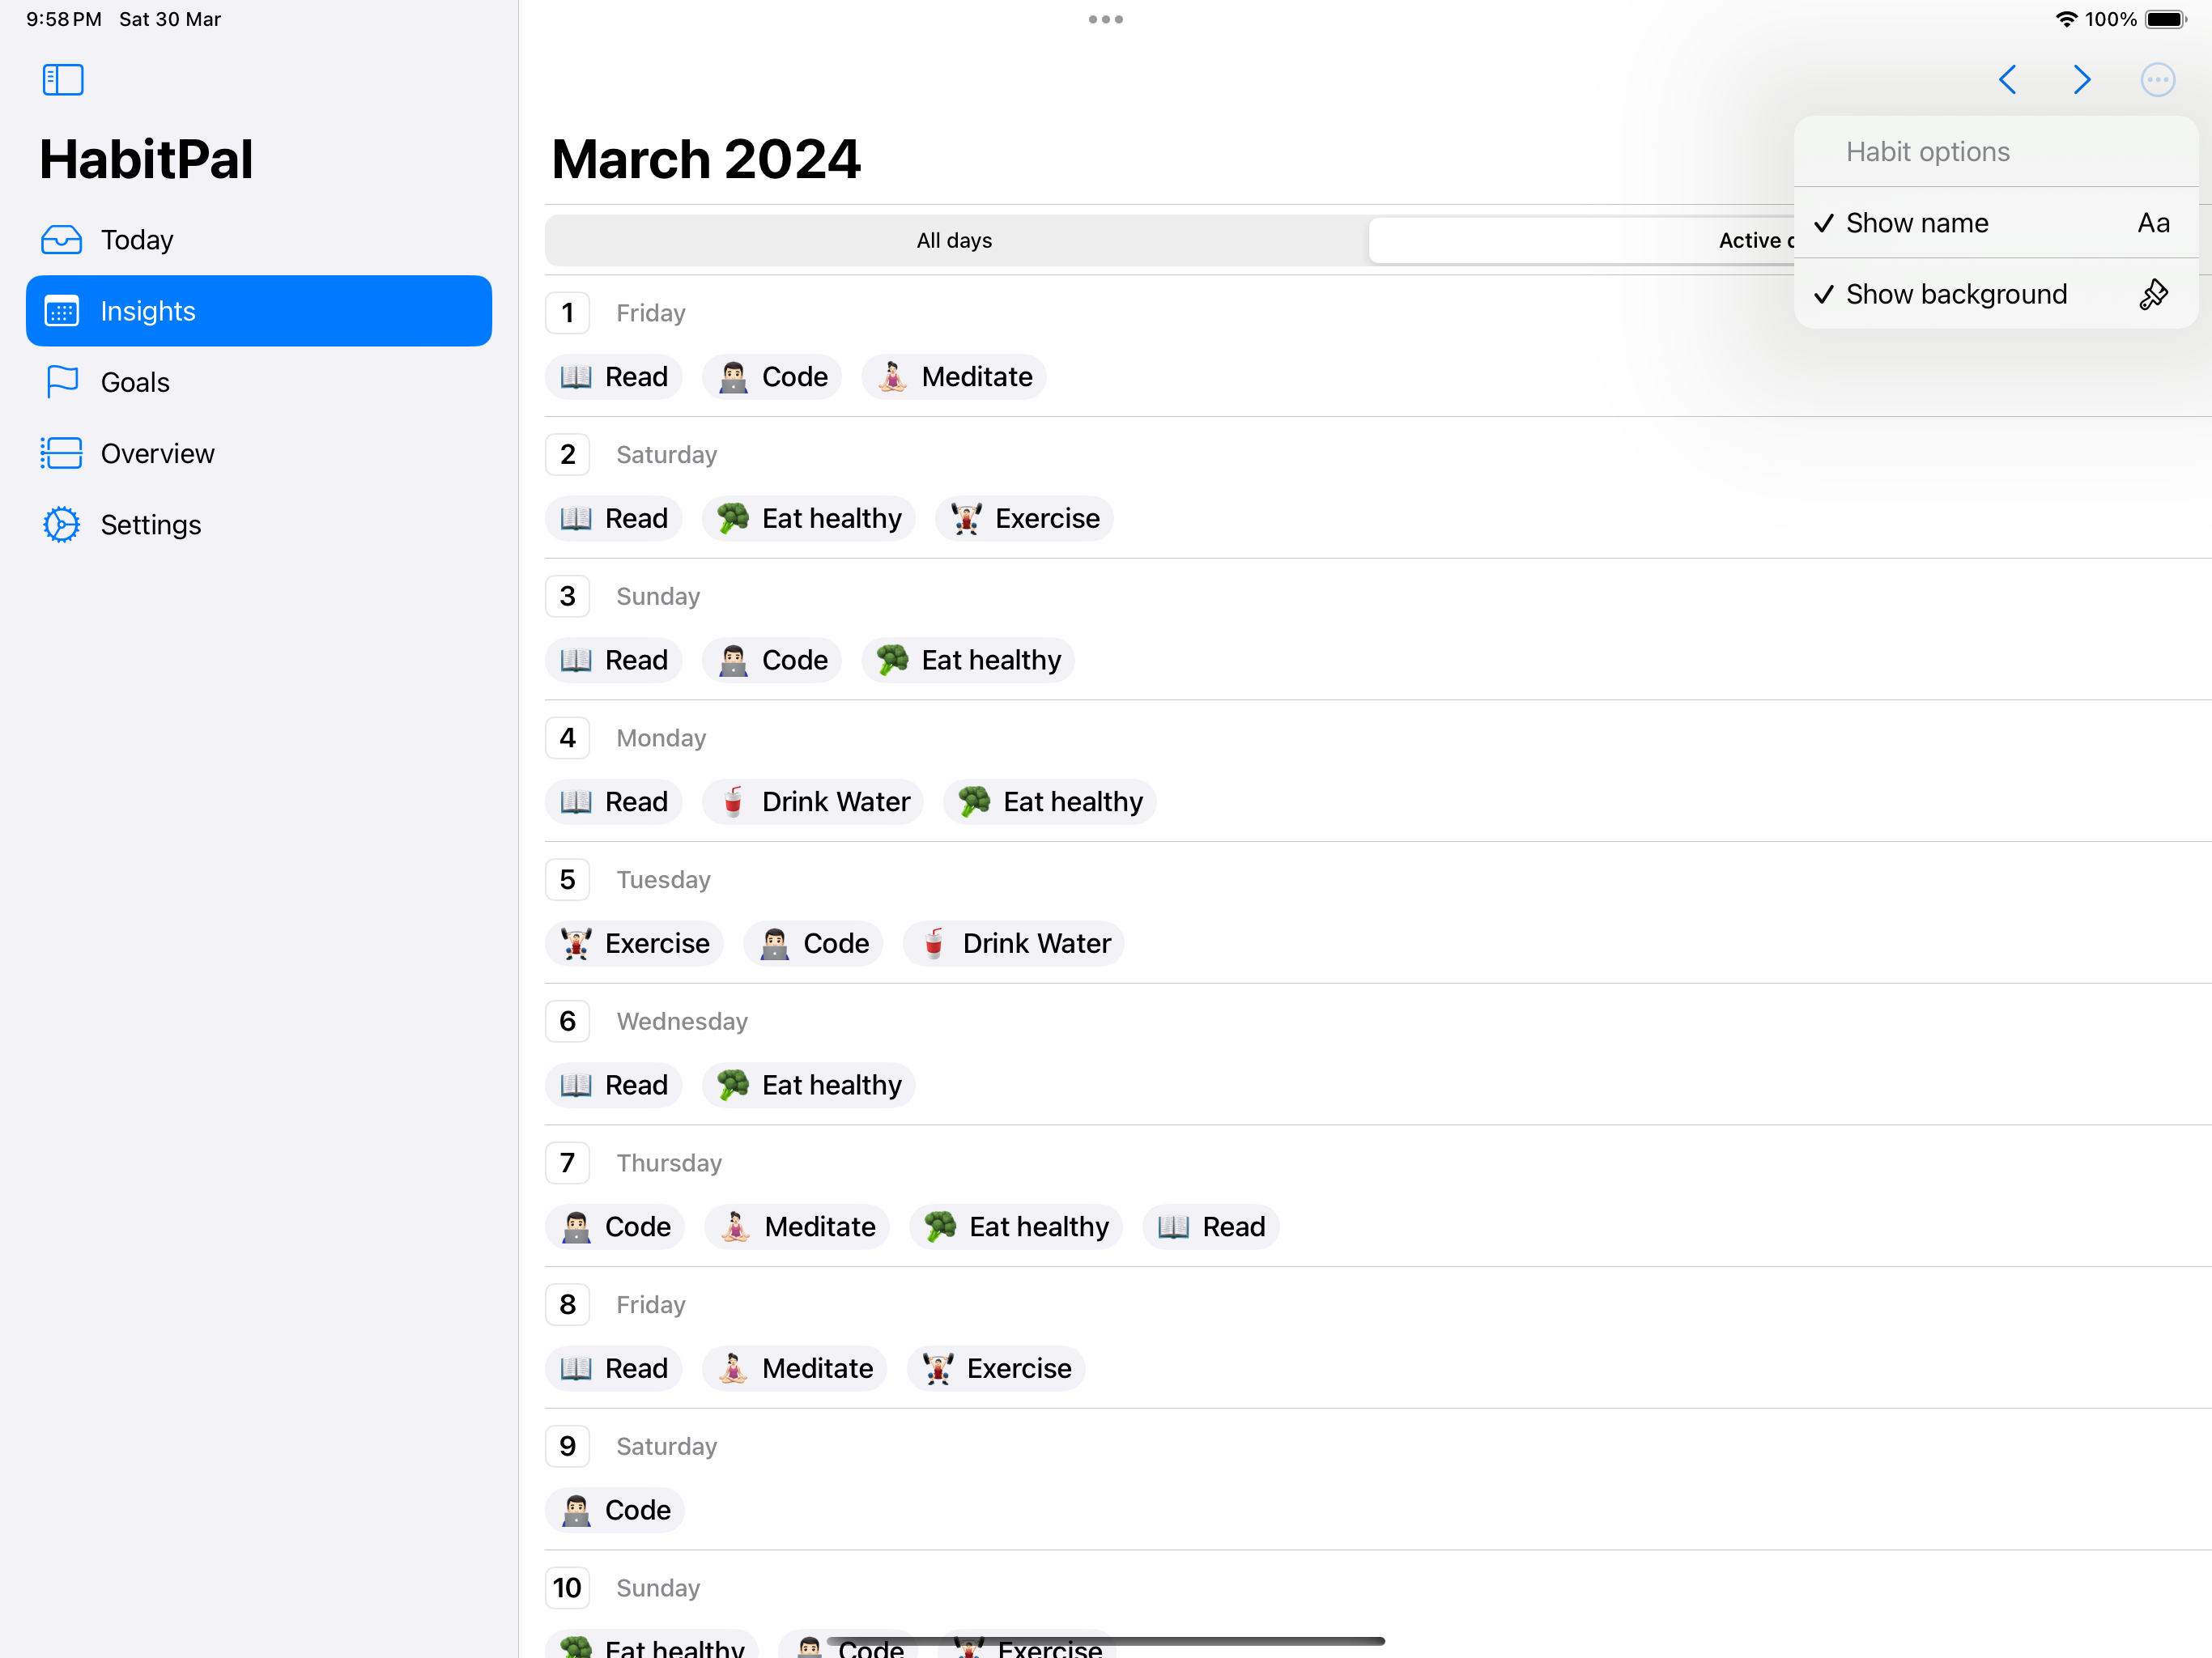
Task: Open Overview in the sidebar
Action: pos(259,453)
